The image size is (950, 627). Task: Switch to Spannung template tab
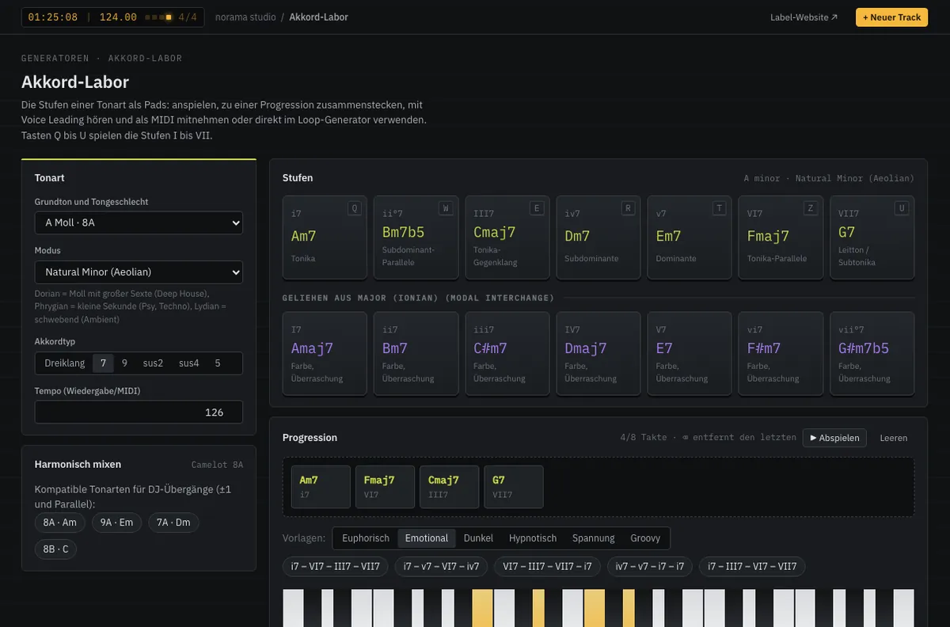[x=594, y=538]
